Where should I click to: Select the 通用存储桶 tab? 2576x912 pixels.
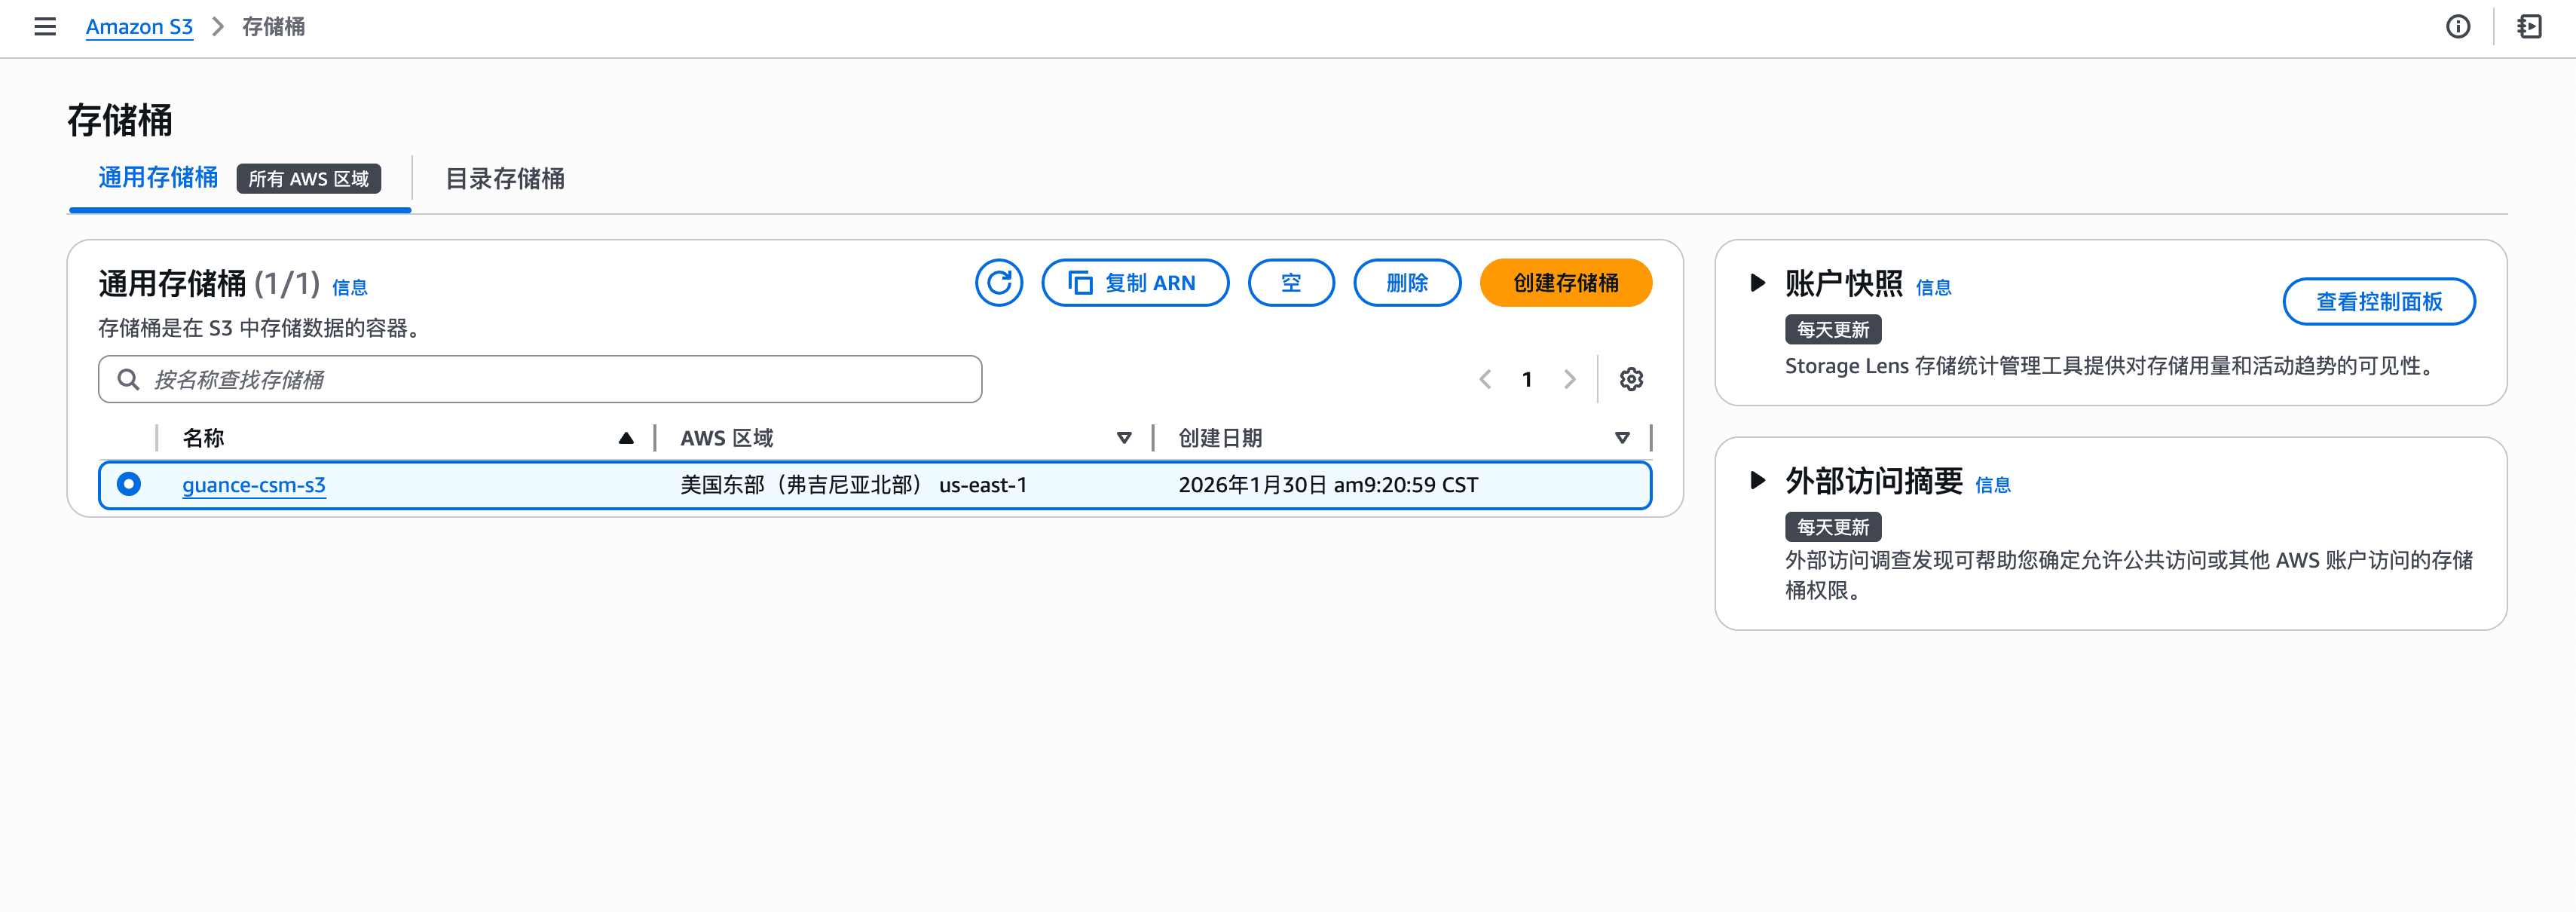point(158,178)
